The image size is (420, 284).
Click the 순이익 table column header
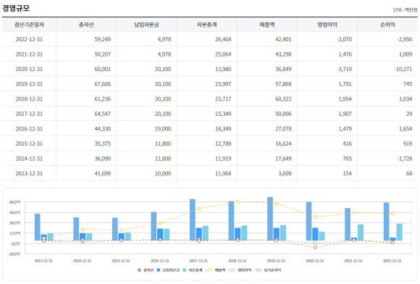click(387, 25)
